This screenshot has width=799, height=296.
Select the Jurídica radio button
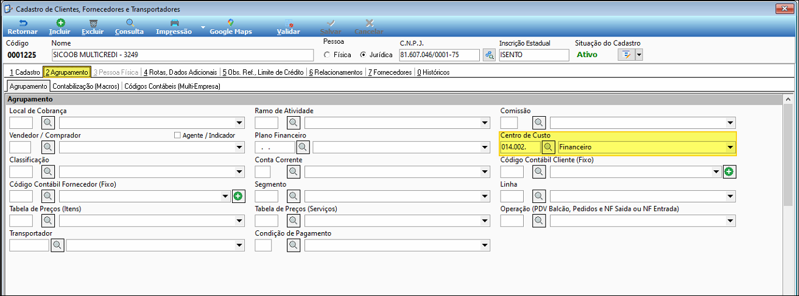click(364, 55)
